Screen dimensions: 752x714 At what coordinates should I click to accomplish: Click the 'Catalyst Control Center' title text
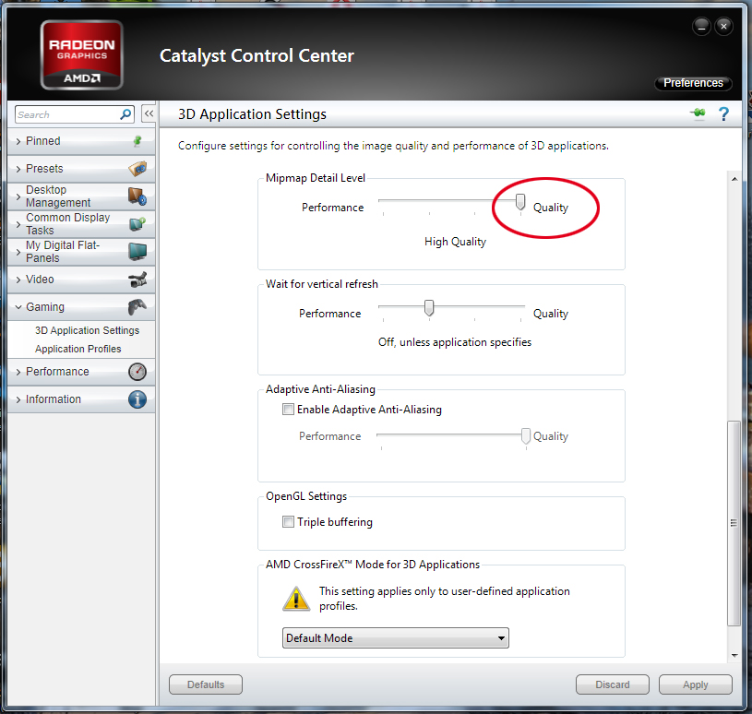coord(257,55)
